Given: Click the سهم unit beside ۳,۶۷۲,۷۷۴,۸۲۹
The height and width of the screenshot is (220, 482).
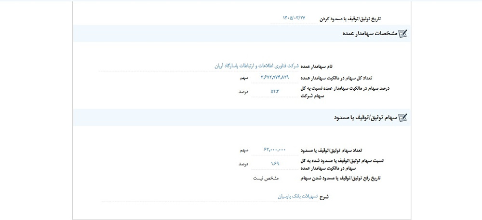Looking at the screenshot, I should (244, 78).
